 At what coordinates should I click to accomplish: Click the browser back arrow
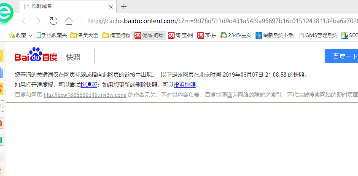coord(24,21)
